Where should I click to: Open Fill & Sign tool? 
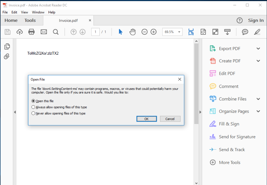tap(224, 124)
